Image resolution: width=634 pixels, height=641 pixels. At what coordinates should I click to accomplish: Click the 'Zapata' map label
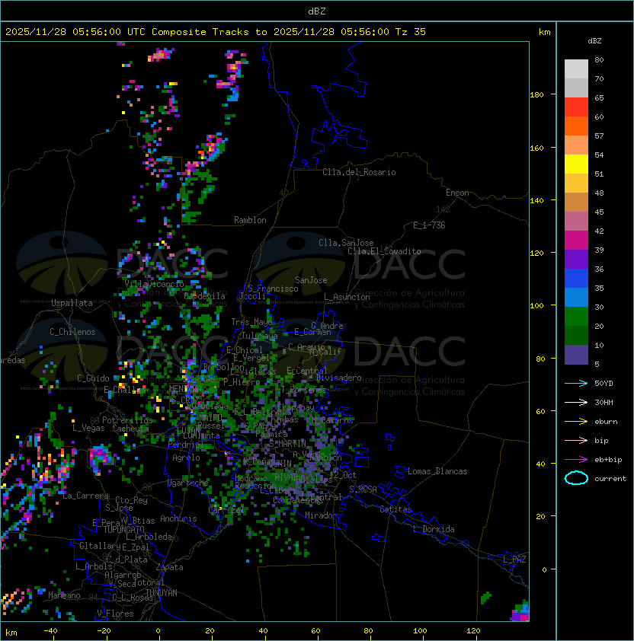(169, 567)
